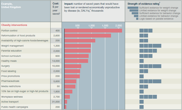
Task: Click the Parental education impact bar
Action: [78, 51]
